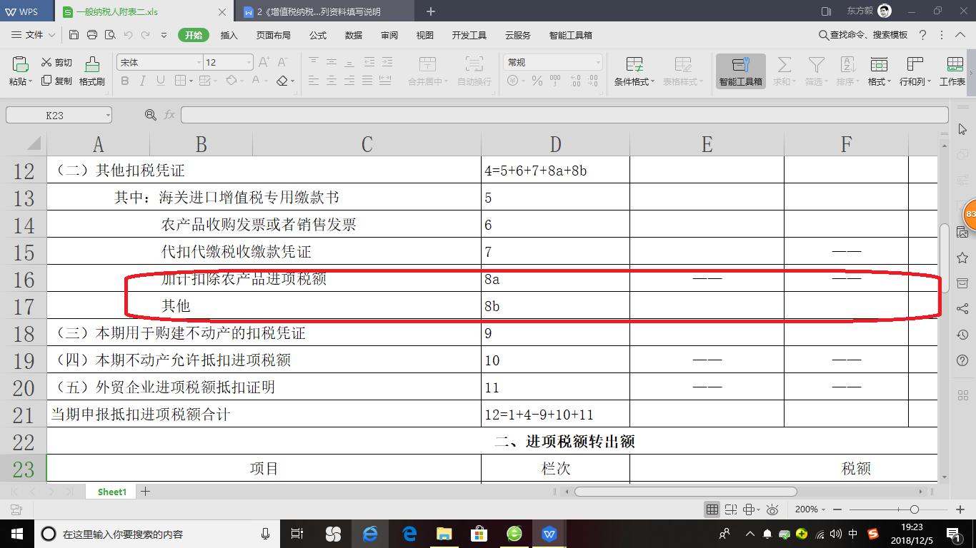Click the 工作表 worksheet tool icon
The image size is (976, 548).
(953, 71)
